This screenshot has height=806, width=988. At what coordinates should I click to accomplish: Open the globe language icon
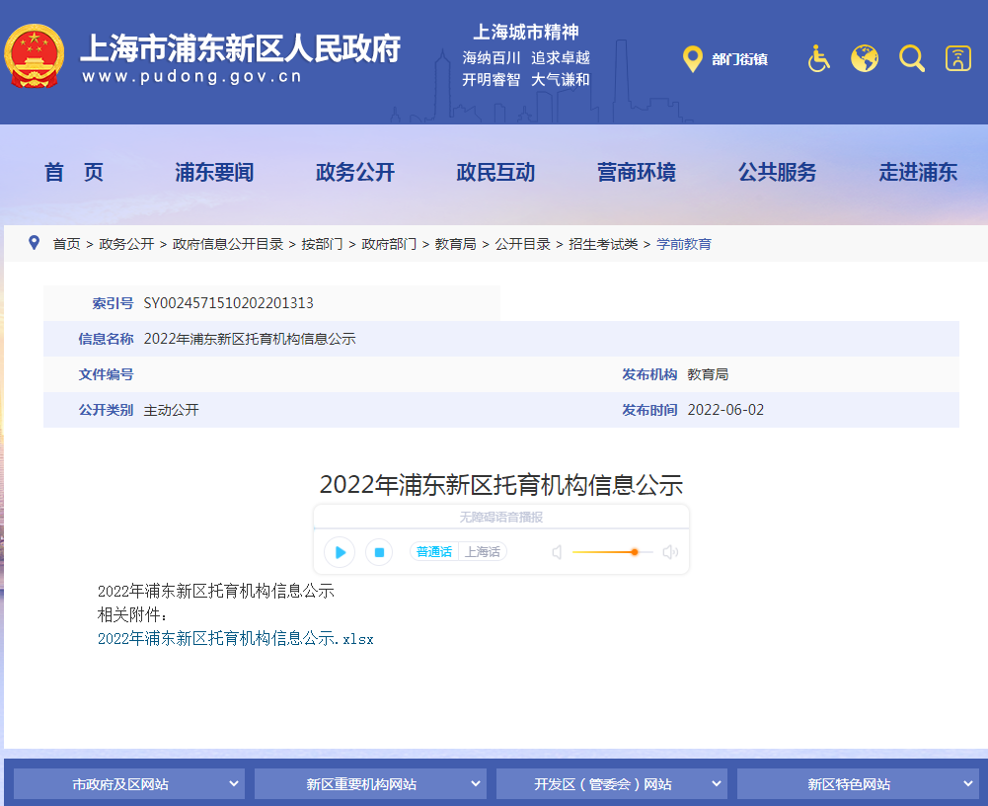pos(864,58)
